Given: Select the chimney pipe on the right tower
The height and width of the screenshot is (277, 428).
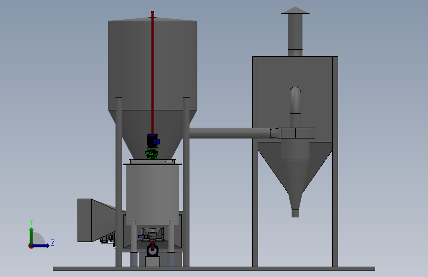Looking at the screenshot, I should [295, 35].
